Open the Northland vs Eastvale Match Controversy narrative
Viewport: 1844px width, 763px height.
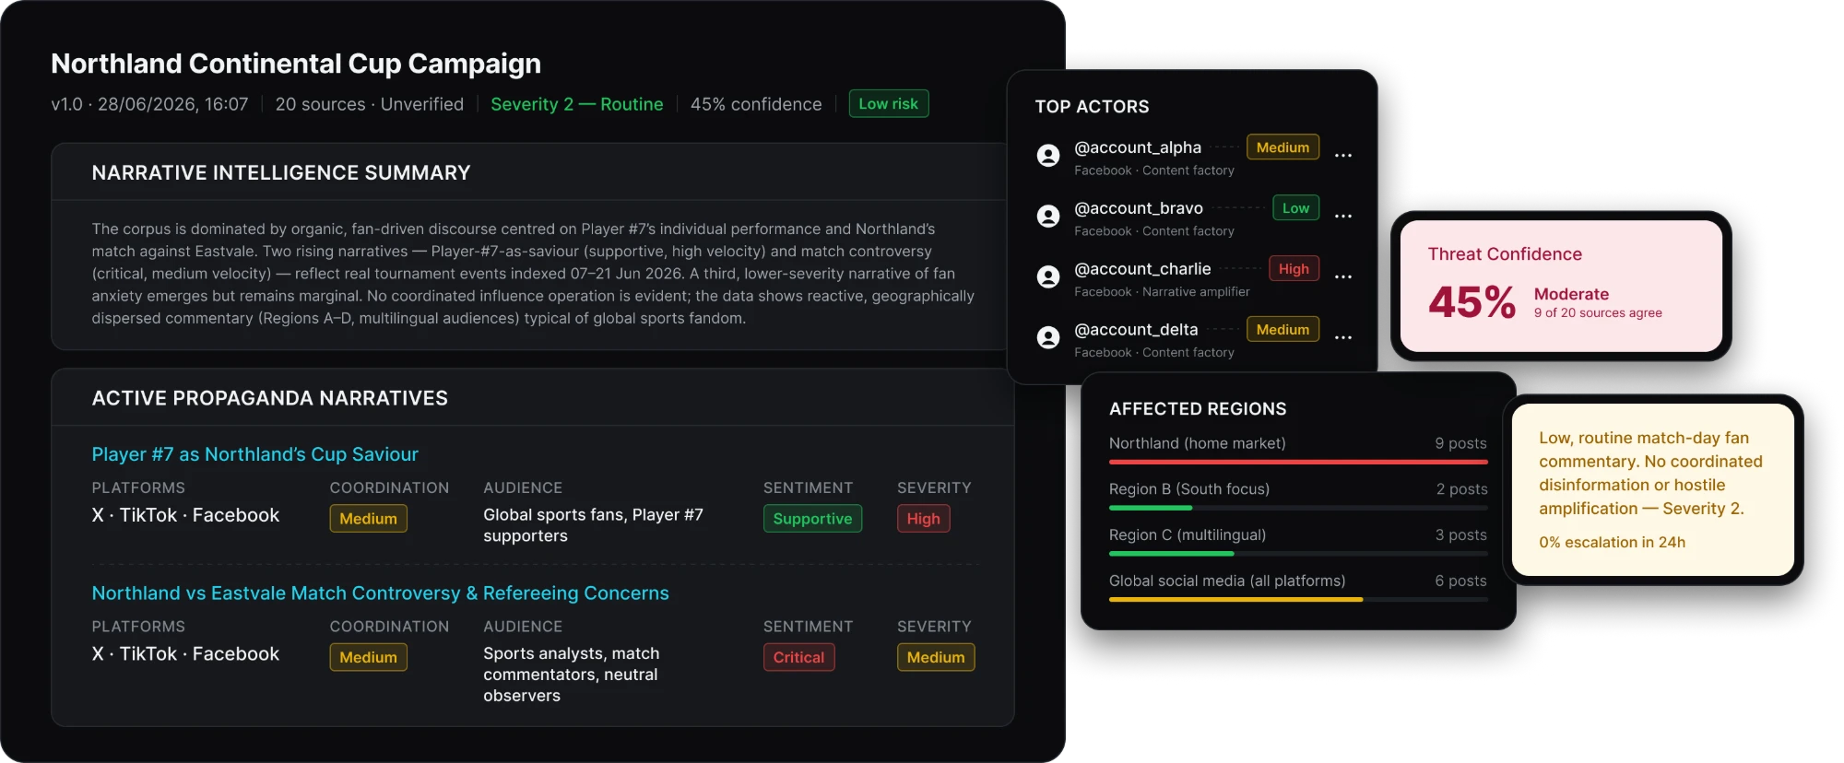(x=380, y=593)
